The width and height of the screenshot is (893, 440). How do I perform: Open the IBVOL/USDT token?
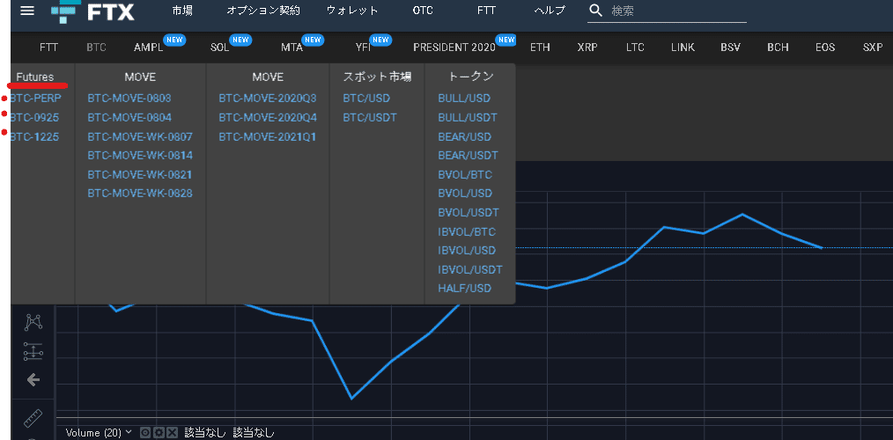pos(470,270)
